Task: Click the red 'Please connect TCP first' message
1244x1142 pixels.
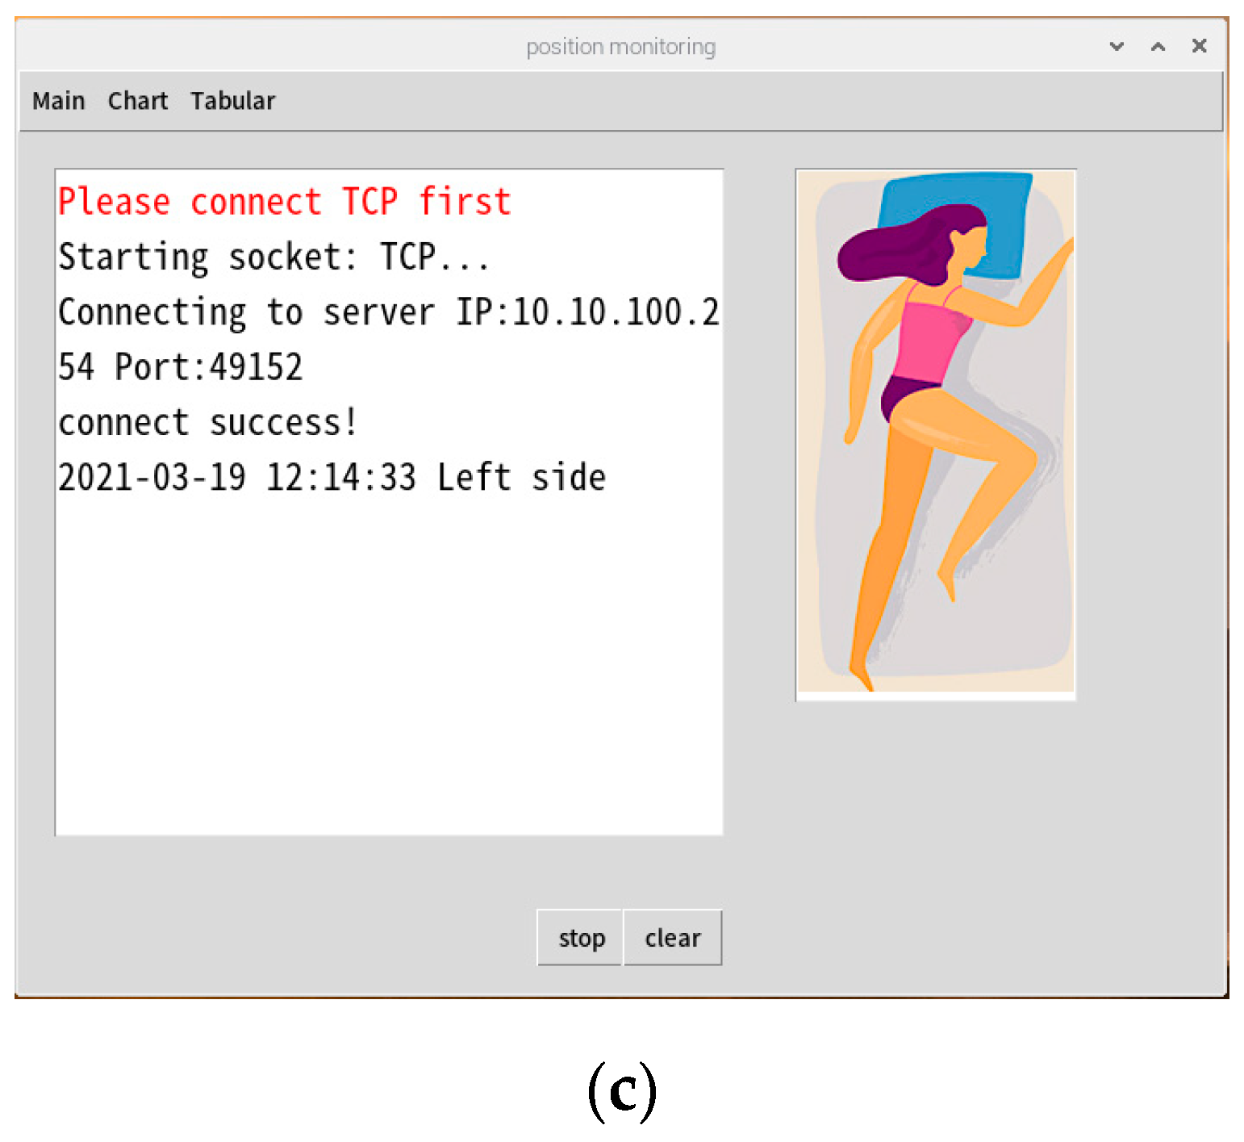Action: pyautogui.click(x=284, y=202)
